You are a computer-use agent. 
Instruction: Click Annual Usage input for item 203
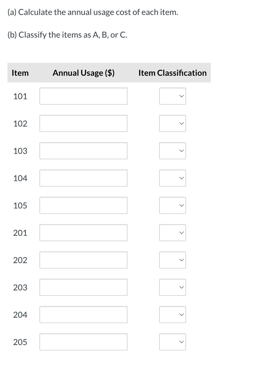pyautogui.click(x=83, y=287)
